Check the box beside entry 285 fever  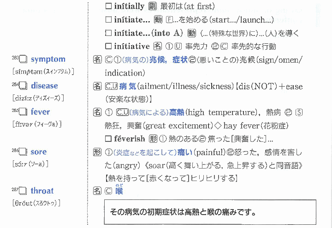click(23, 112)
